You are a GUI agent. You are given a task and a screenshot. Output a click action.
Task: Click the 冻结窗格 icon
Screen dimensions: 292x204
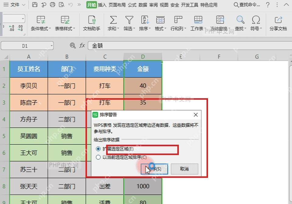point(220,20)
